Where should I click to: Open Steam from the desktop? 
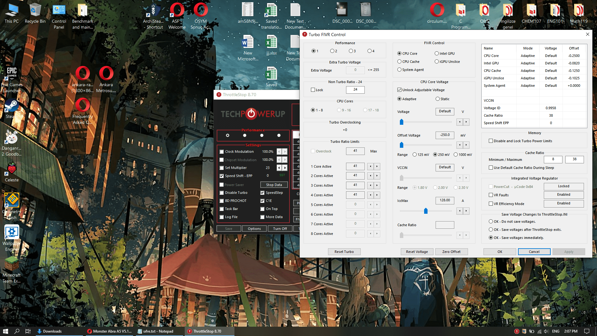coord(12,106)
